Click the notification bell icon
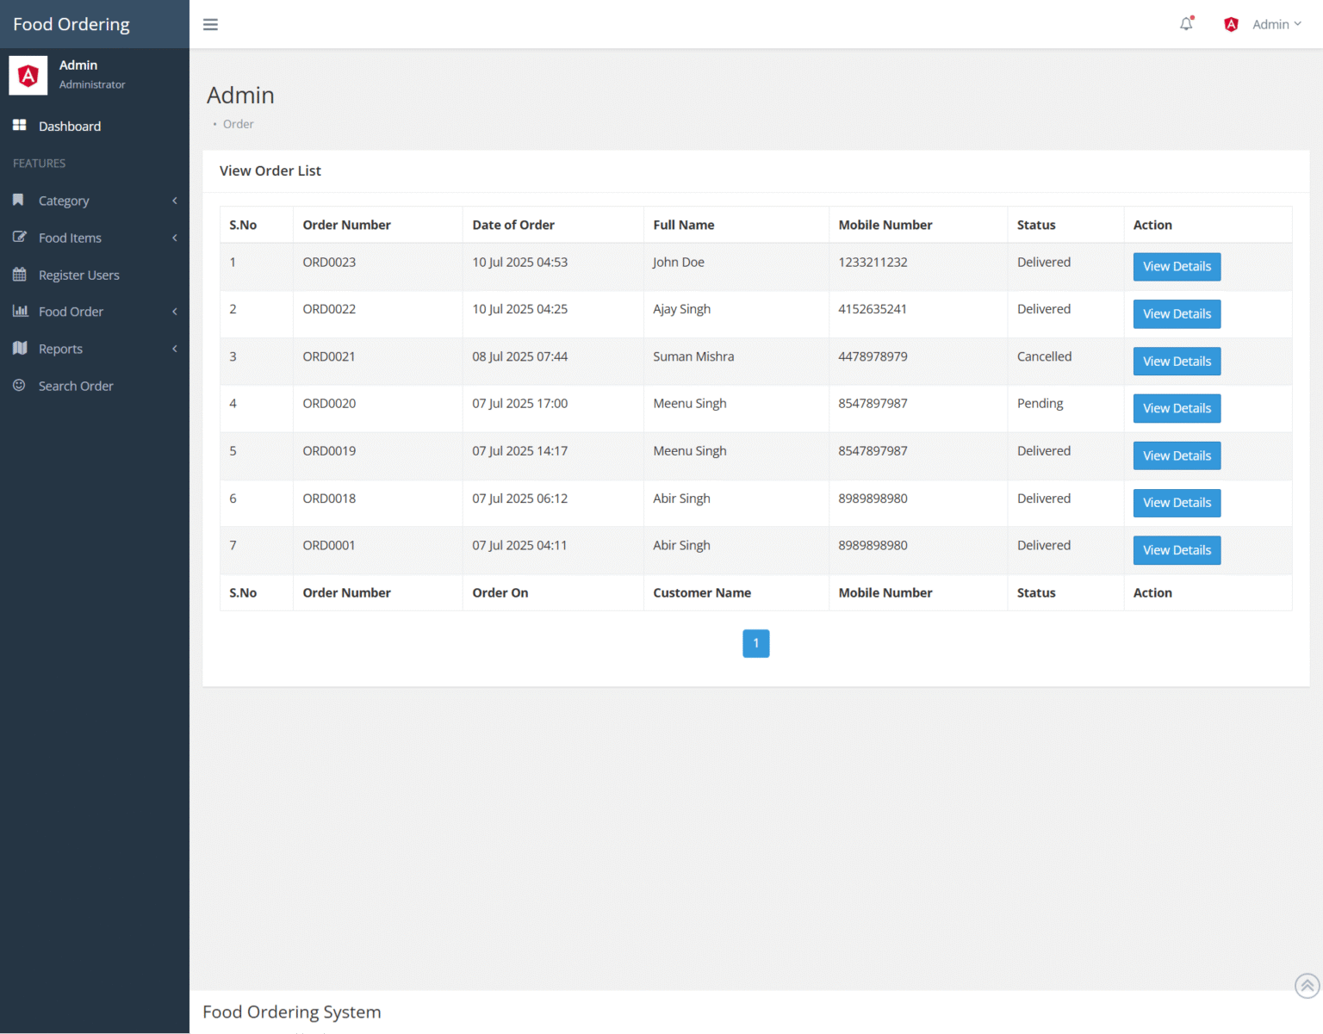Viewport: 1323px width, 1034px height. pos(1186,24)
